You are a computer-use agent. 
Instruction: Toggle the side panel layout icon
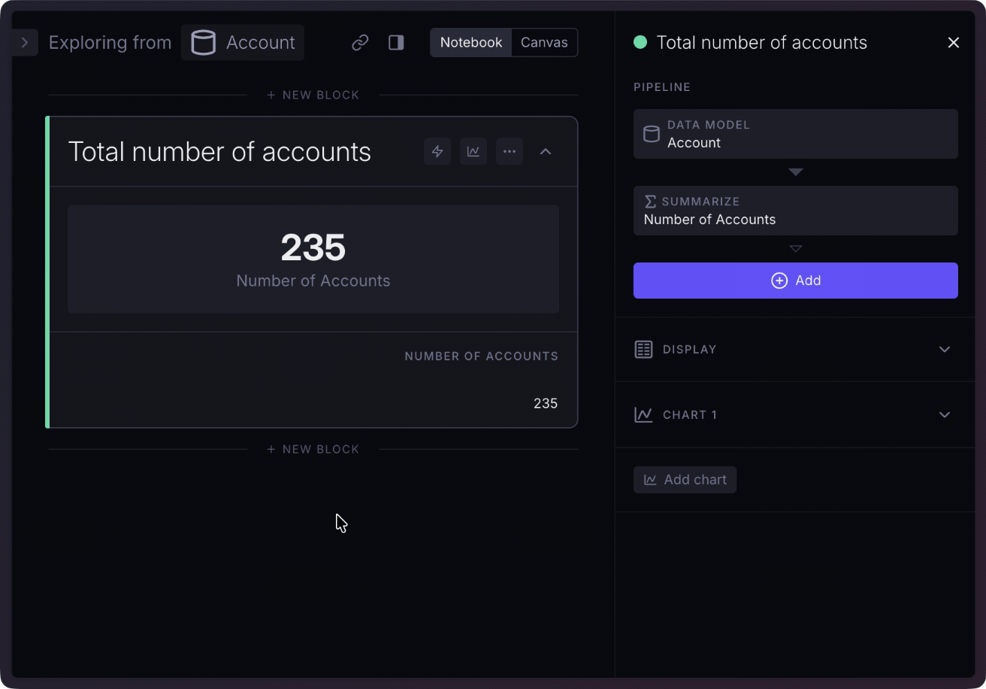396,43
